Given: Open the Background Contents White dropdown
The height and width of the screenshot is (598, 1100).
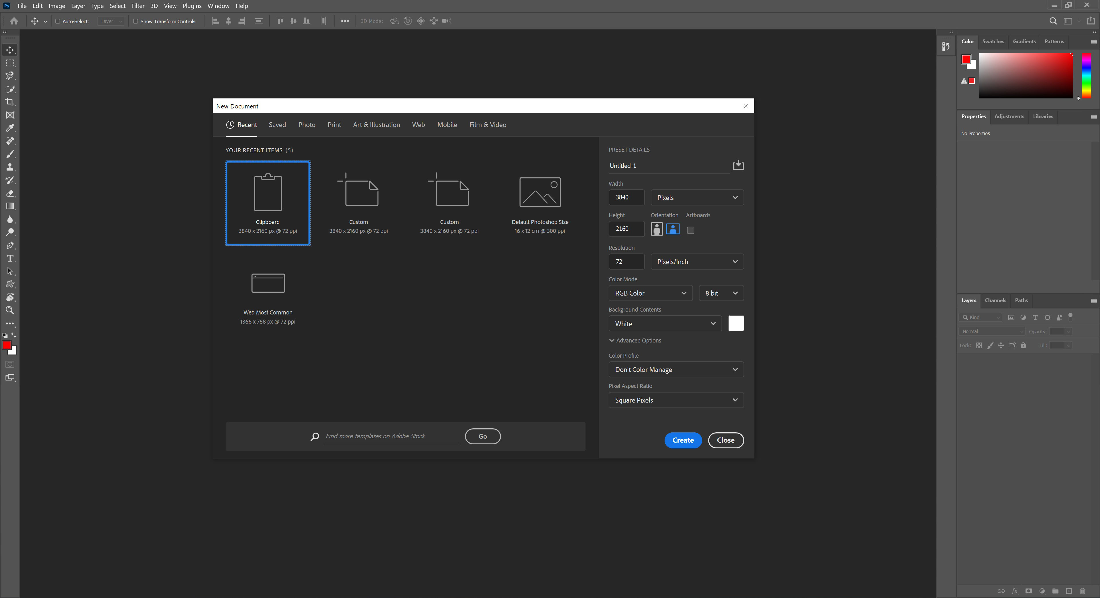Looking at the screenshot, I should 665,324.
